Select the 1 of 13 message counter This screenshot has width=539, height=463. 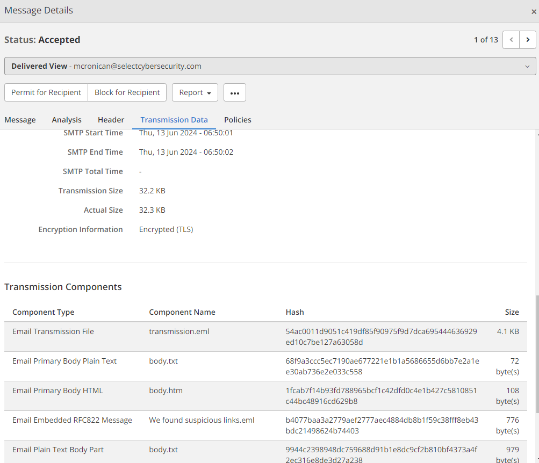click(486, 40)
